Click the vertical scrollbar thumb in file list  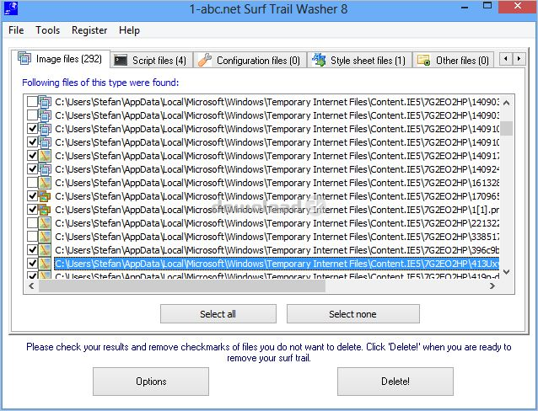(x=507, y=129)
